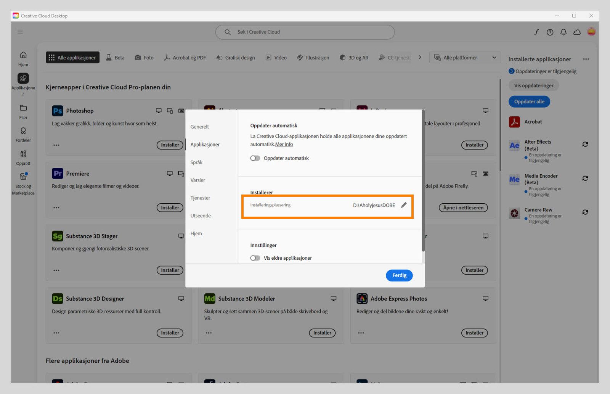
Task: Open Opprett in the sidebar
Action: point(23,158)
